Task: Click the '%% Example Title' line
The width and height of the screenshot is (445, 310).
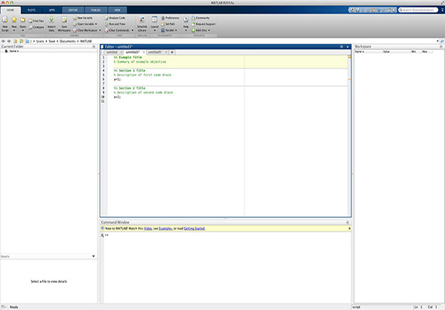Action: point(127,57)
